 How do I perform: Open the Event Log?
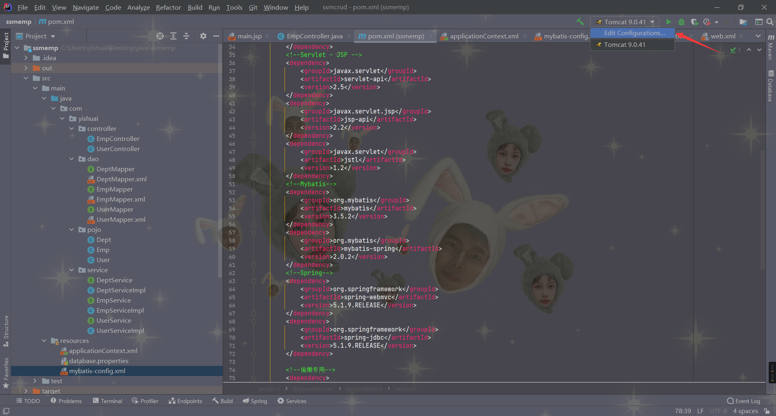(x=743, y=401)
